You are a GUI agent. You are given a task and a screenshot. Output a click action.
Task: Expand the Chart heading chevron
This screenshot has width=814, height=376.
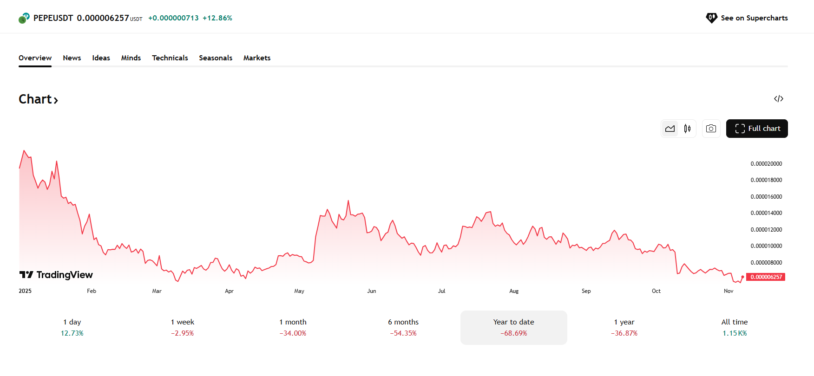56,100
